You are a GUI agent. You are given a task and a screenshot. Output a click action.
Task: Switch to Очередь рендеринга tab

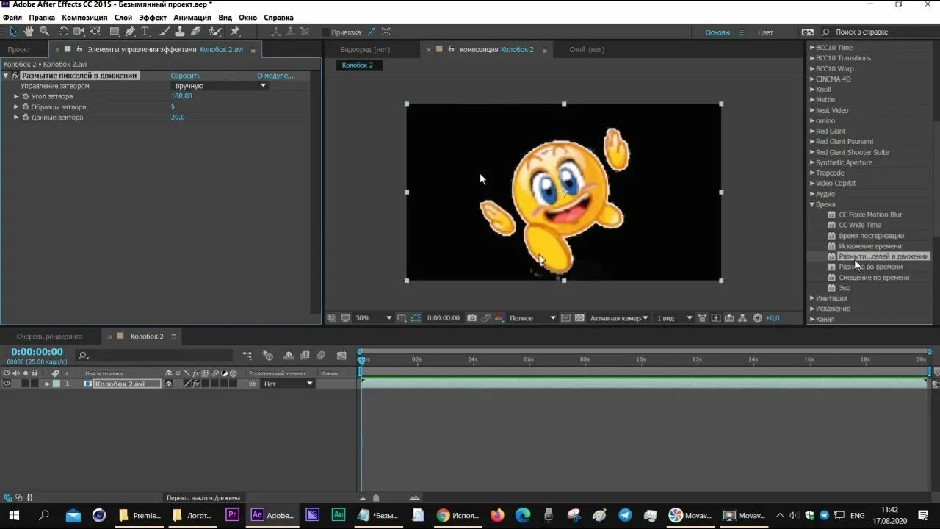coord(49,337)
